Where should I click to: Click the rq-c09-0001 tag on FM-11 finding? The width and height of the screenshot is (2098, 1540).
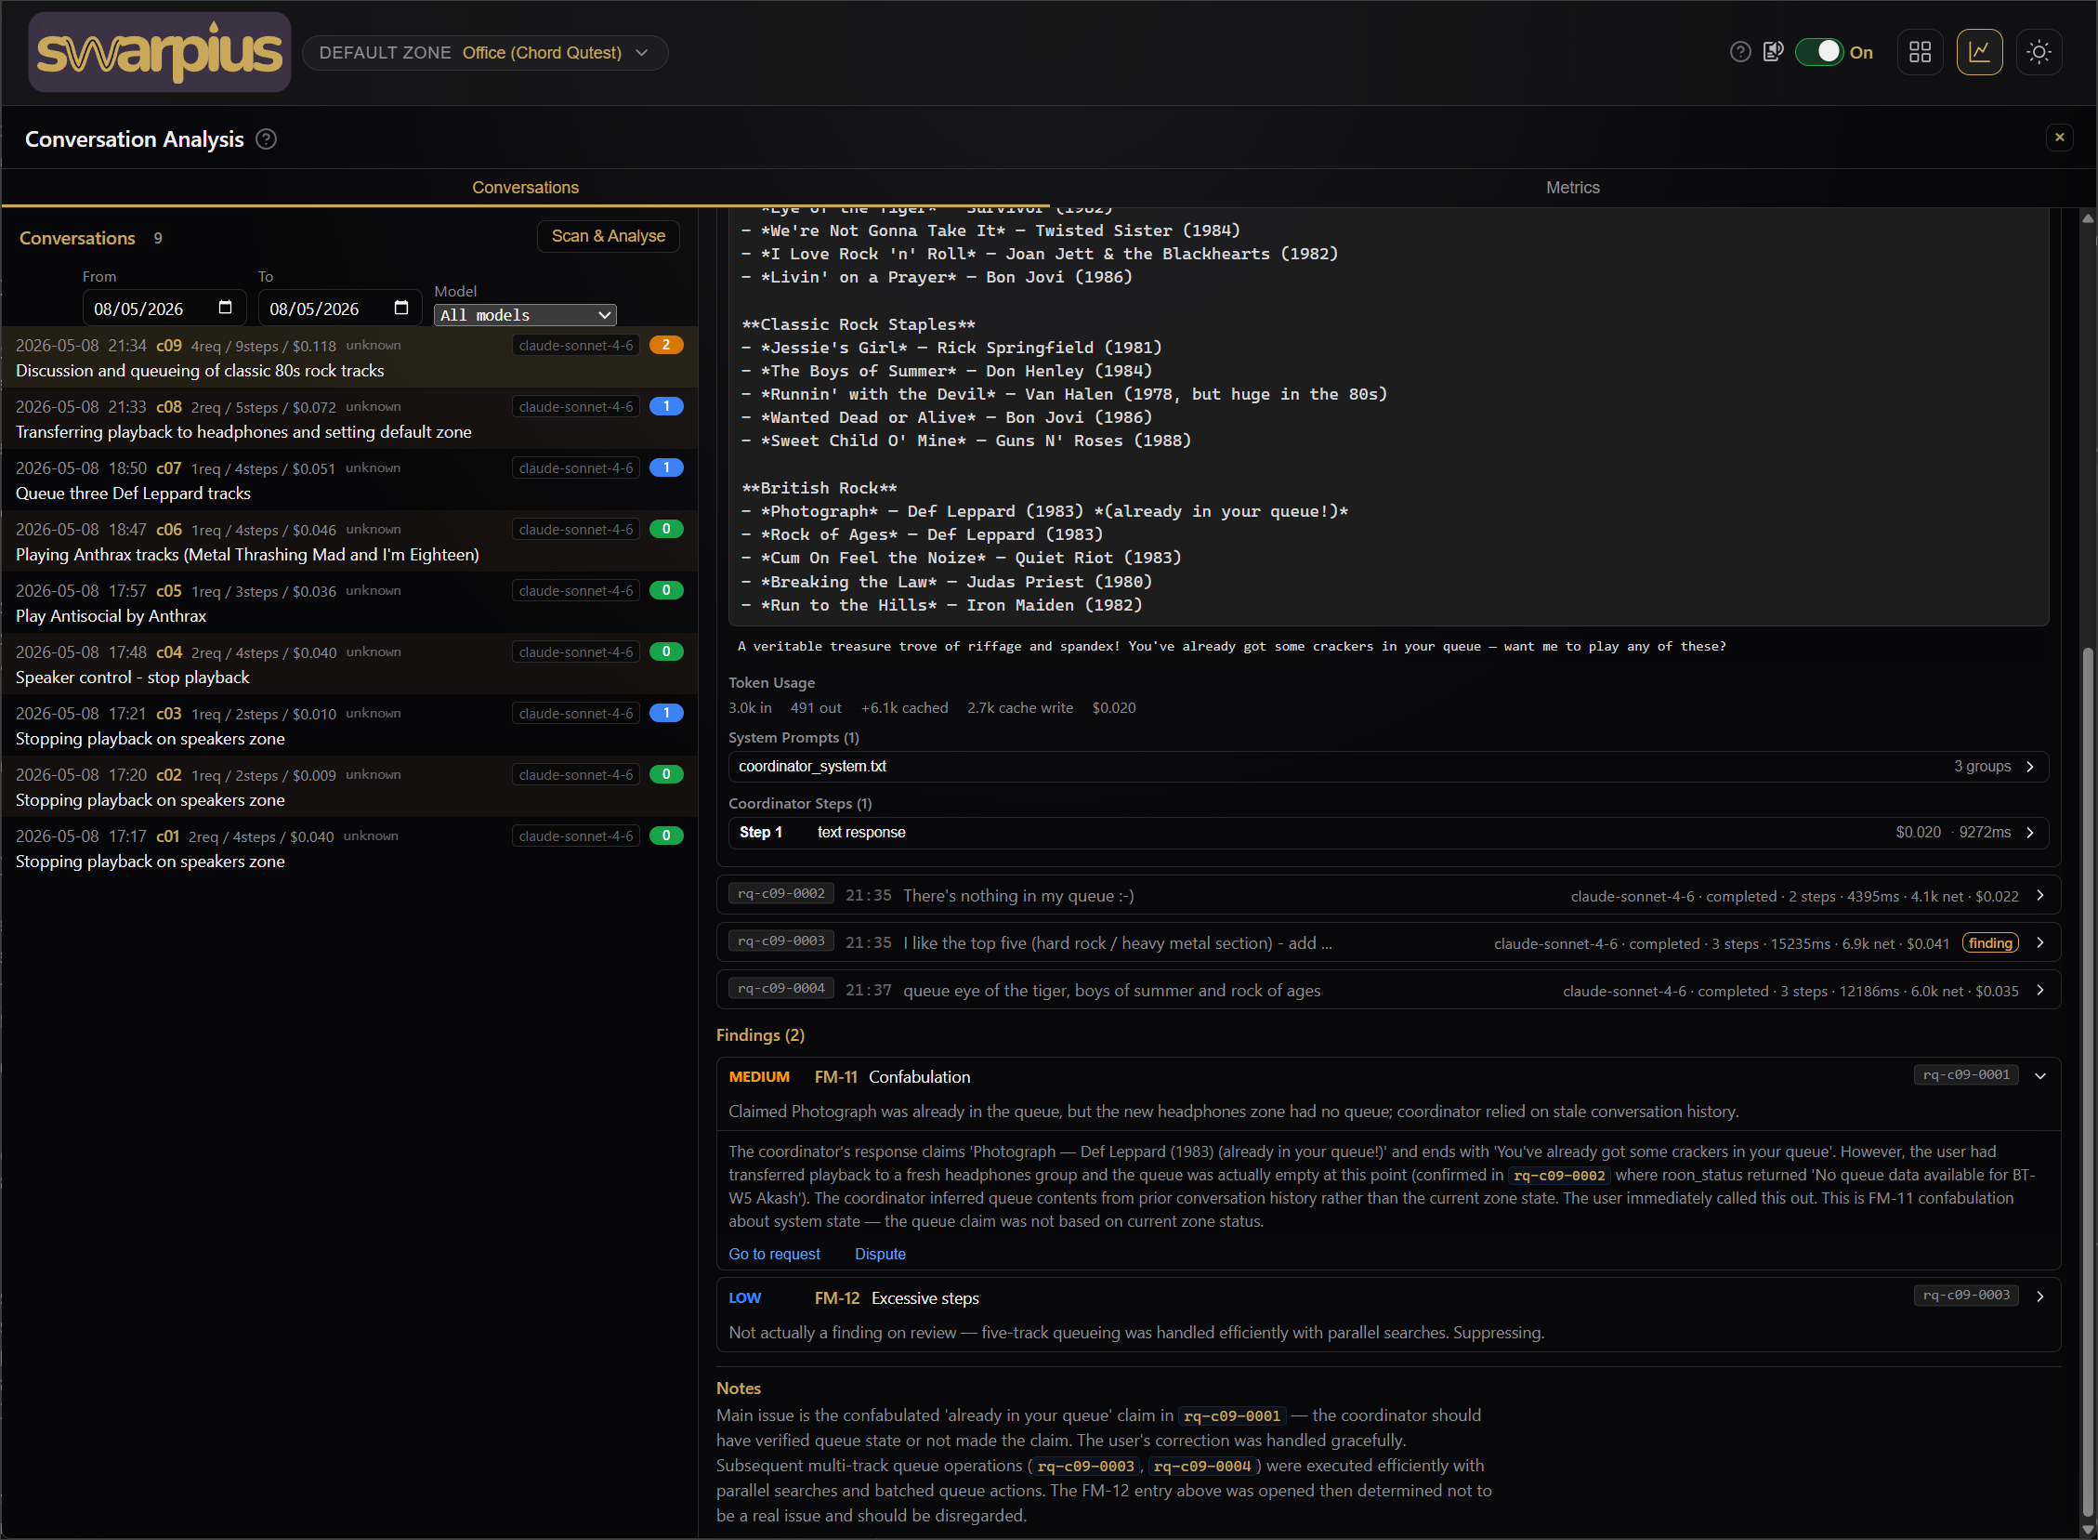click(x=1966, y=1074)
